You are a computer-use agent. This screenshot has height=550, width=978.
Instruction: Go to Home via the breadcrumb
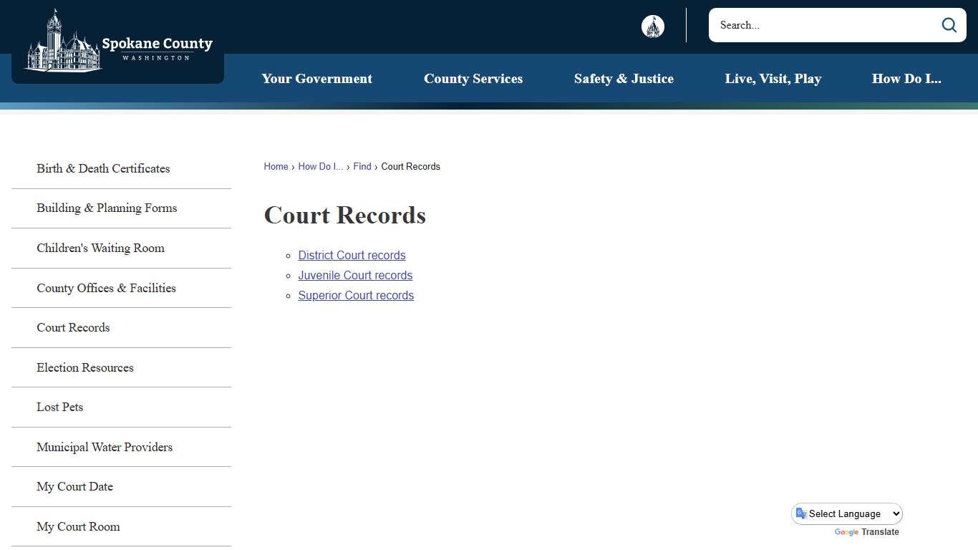pyautogui.click(x=276, y=166)
